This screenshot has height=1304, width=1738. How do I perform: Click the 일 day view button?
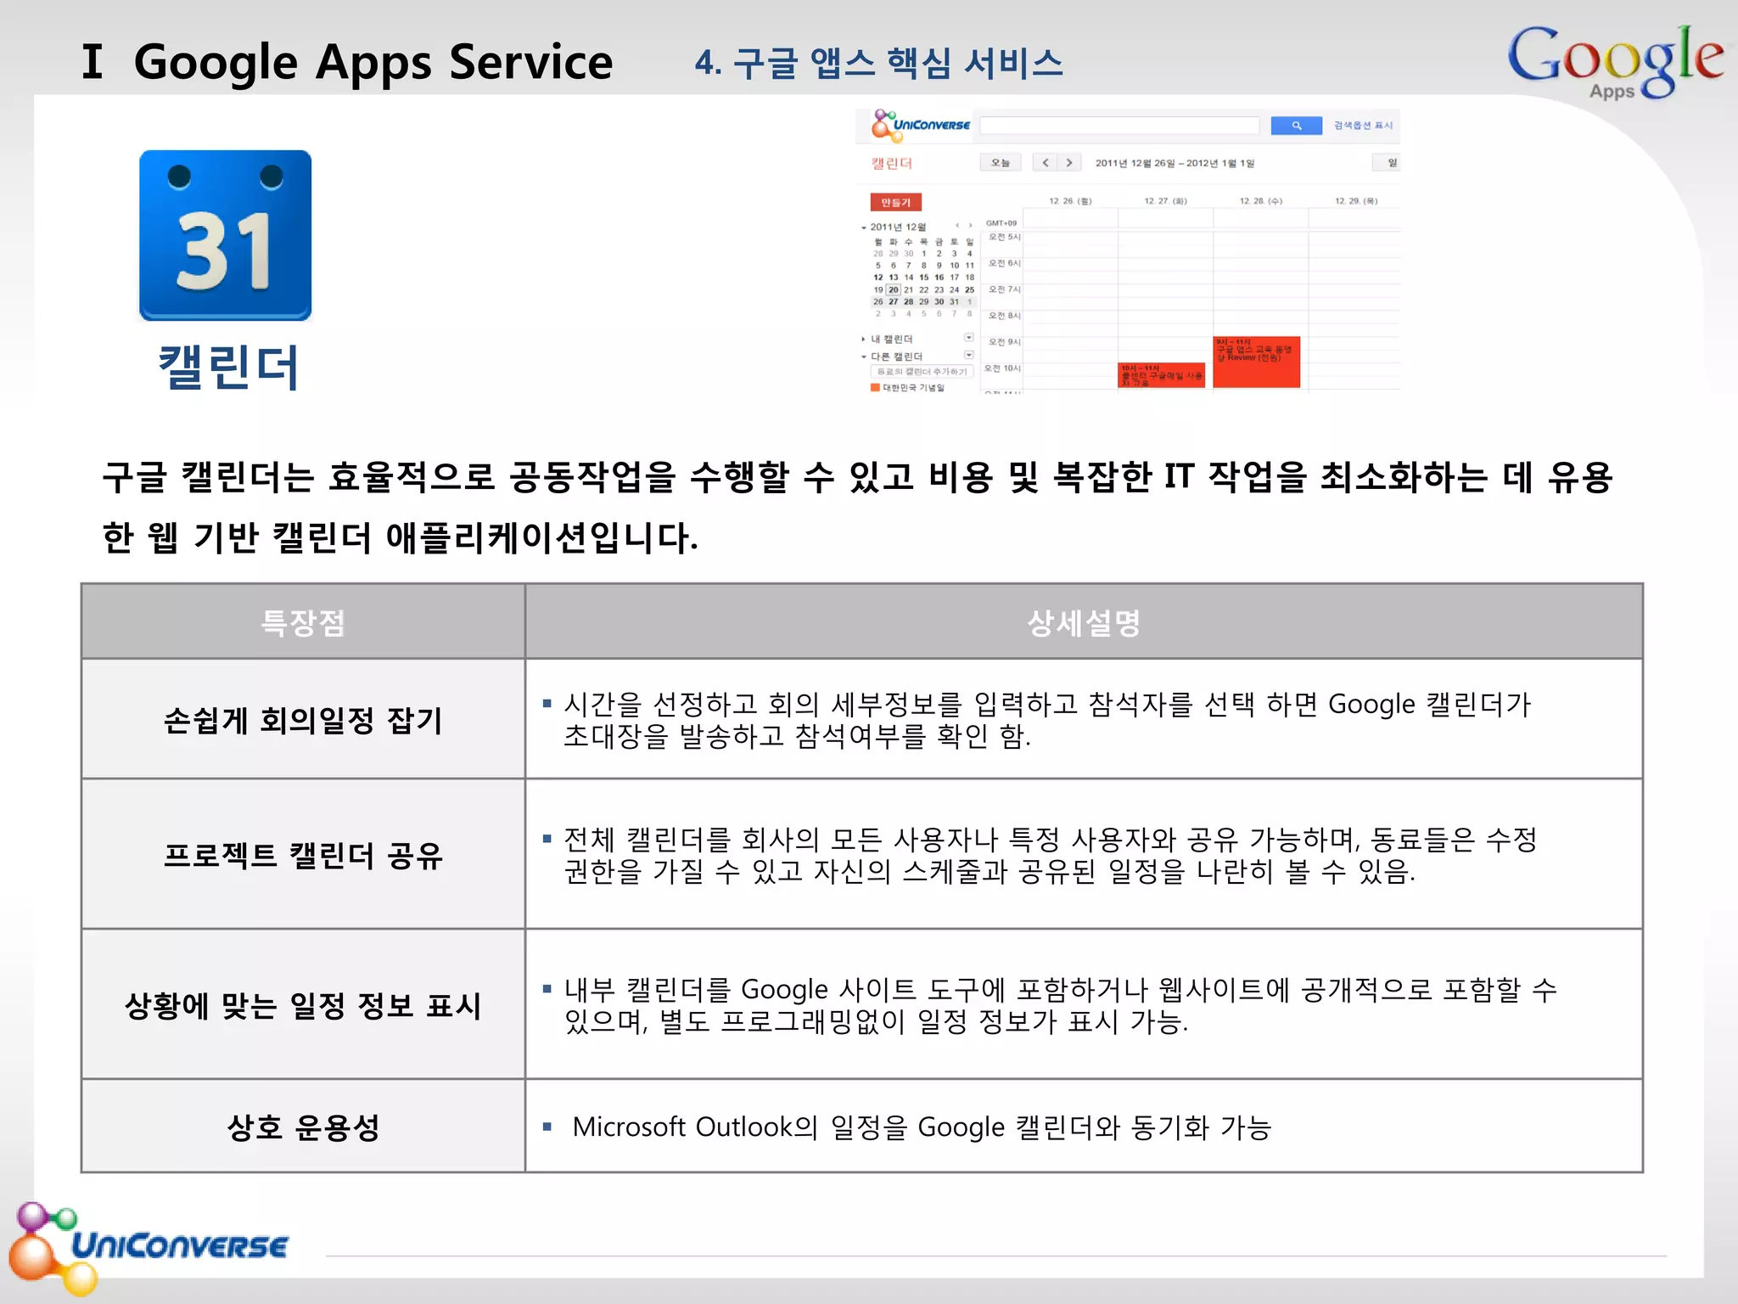(1387, 162)
